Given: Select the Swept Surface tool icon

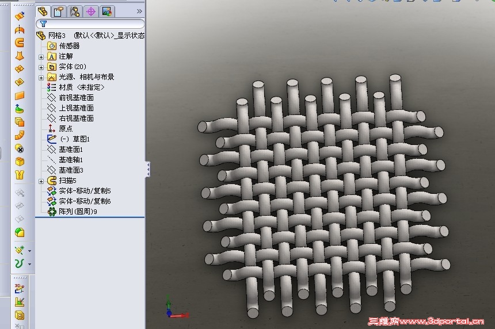Looking at the screenshot, I should point(20,43).
